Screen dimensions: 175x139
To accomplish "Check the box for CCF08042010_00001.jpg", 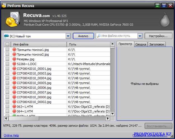I will point(7,68).
